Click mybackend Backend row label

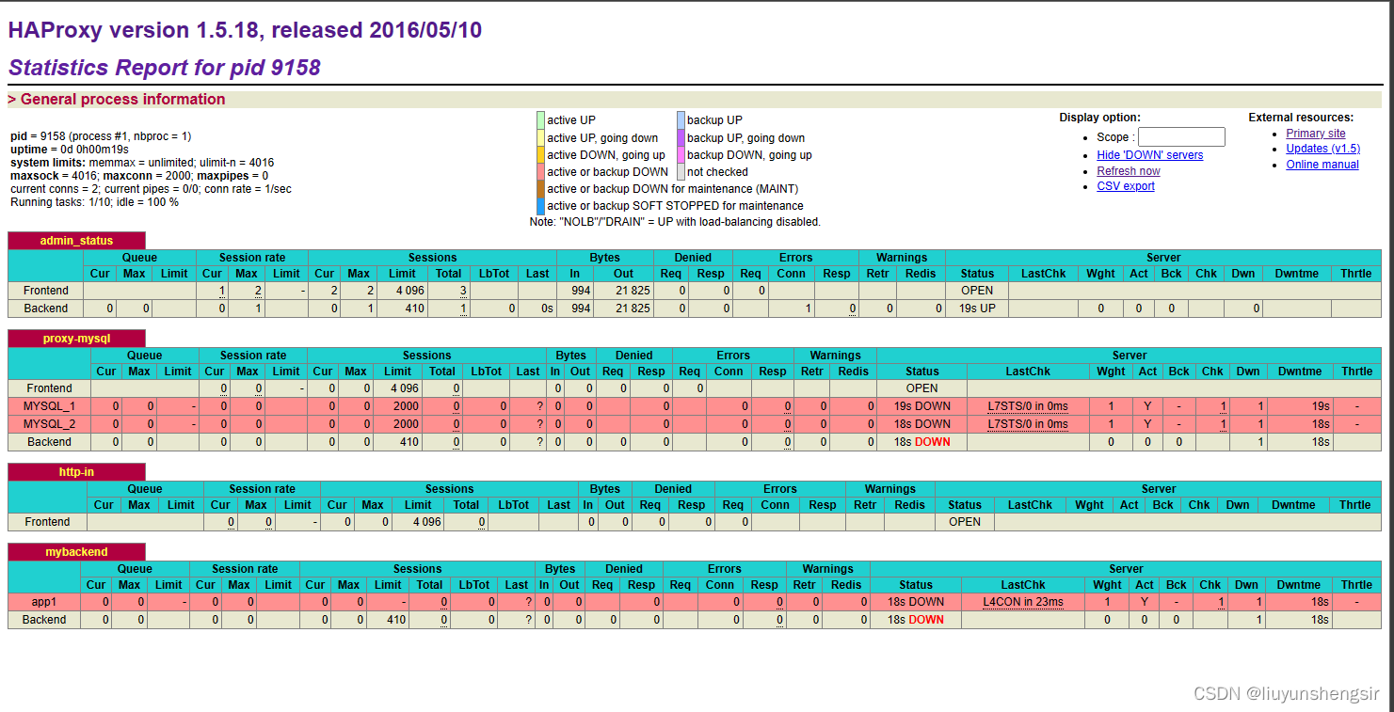pos(45,620)
